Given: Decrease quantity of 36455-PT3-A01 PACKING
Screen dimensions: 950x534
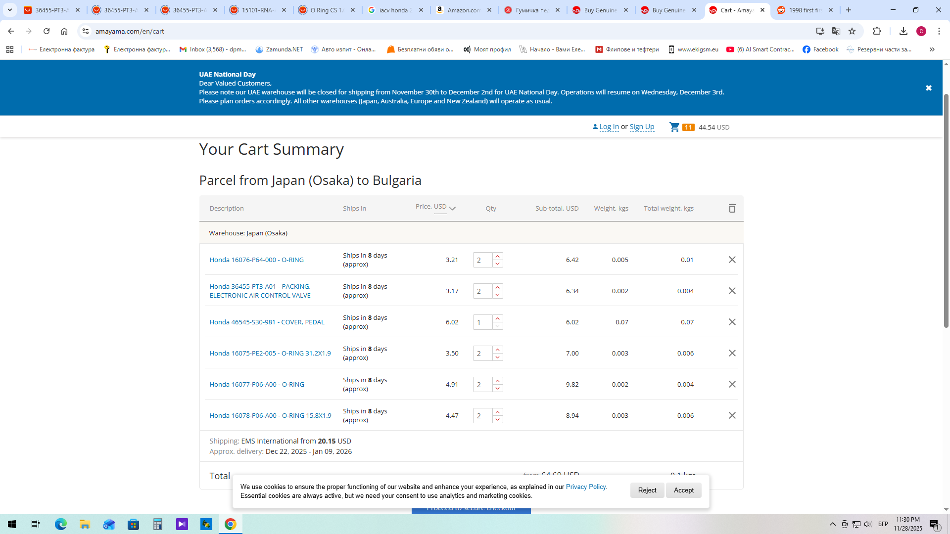Looking at the screenshot, I should 497,295.
